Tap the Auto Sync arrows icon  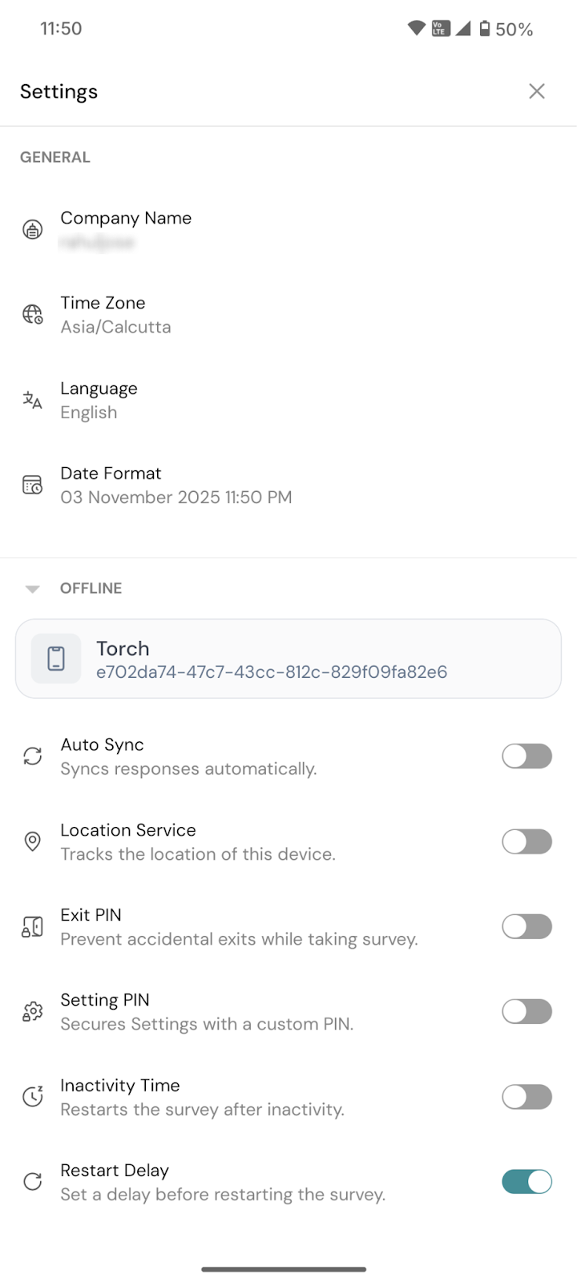tap(32, 756)
